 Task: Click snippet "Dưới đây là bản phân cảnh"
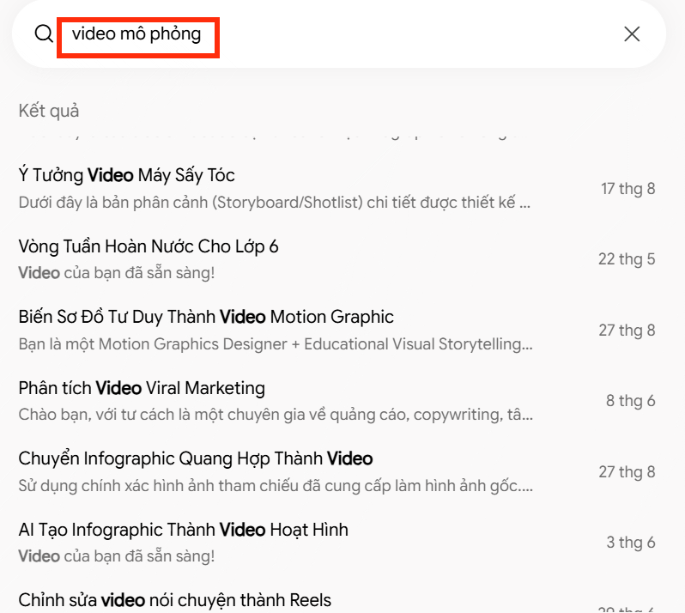click(275, 203)
